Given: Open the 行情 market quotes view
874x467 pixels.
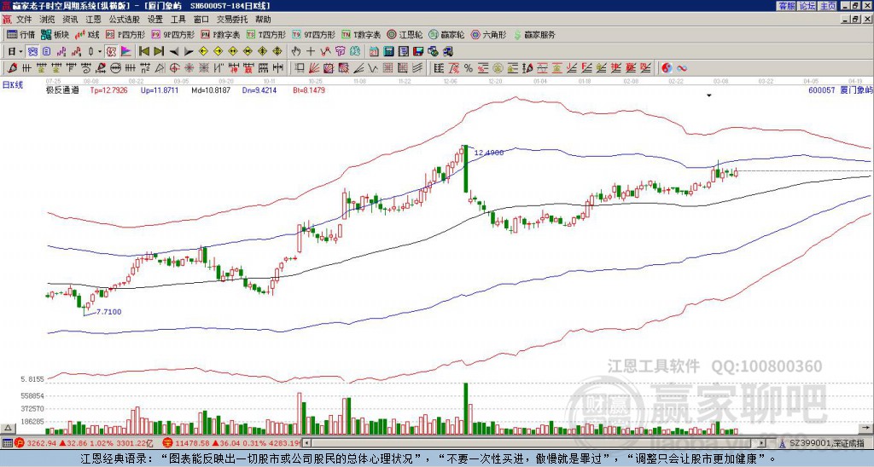Looking at the screenshot, I should click(x=20, y=34).
